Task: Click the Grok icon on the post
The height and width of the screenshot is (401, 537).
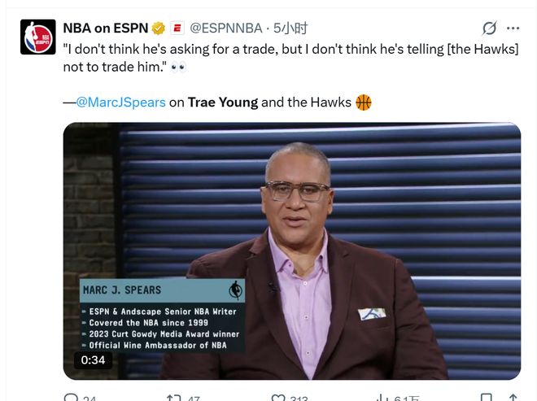Action: coord(489,28)
